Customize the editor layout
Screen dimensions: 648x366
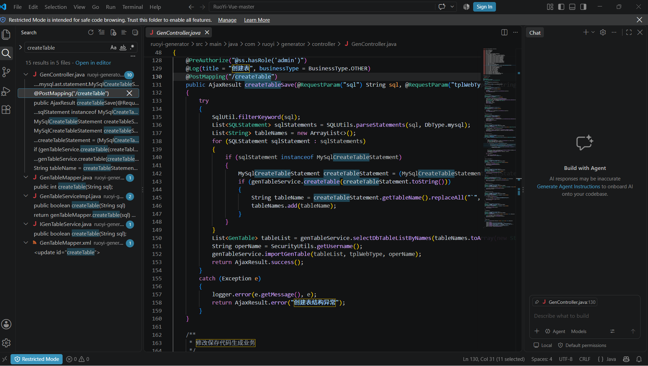click(x=550, y=7)
